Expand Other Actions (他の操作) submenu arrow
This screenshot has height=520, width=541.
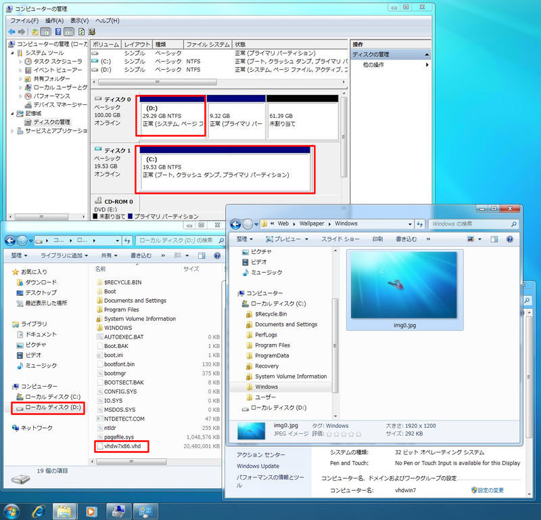tap(427, 65)
